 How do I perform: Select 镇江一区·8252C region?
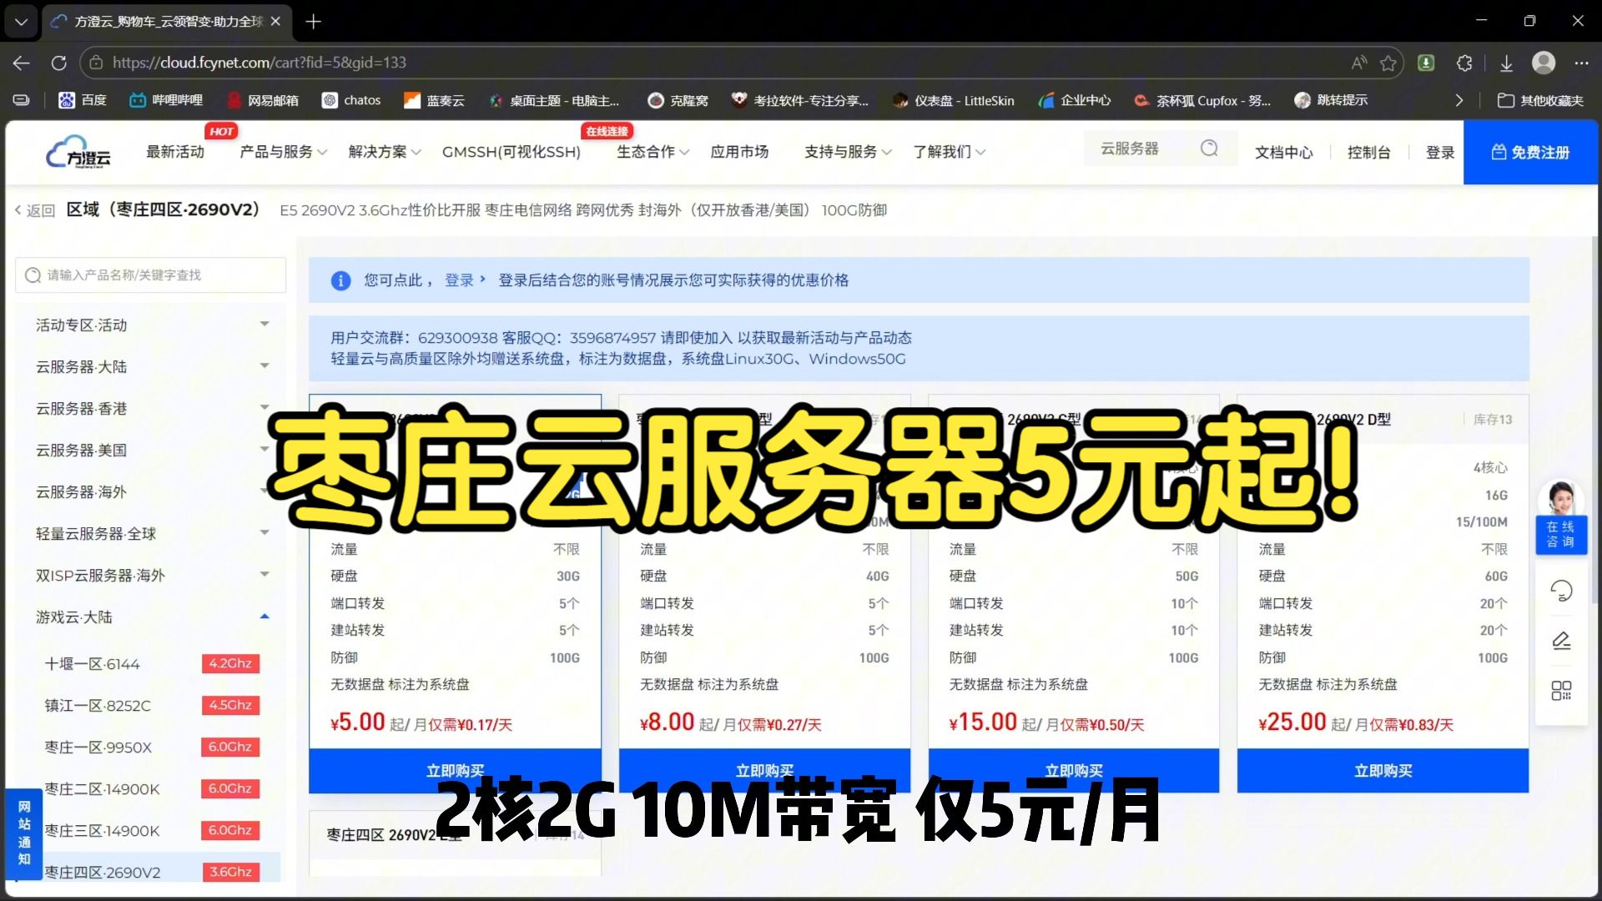click(x=150, y=706)
